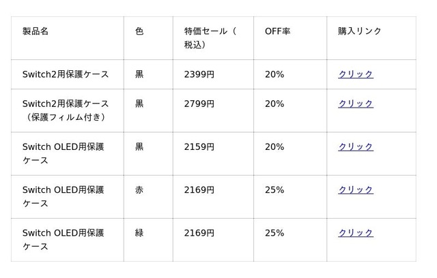Select the 2399円 price cell
This screenshot has height=278, width=437.
click(199, 74)
